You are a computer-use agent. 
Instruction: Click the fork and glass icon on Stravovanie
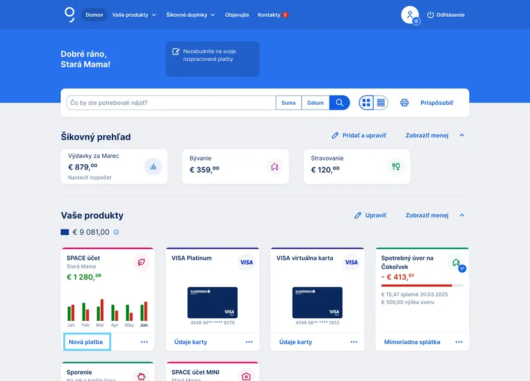pyautogui.click(x=396, y=167)
